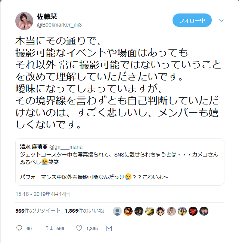Open the @B00kmarker_nii3 handle link
The width and height of the screenshot is (239, 243).
(59, 25)
